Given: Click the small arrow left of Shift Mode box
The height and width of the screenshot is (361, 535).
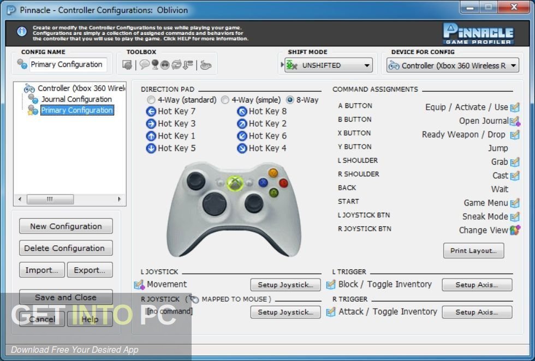Looking at the screenshot, I should tap(282, 65).
